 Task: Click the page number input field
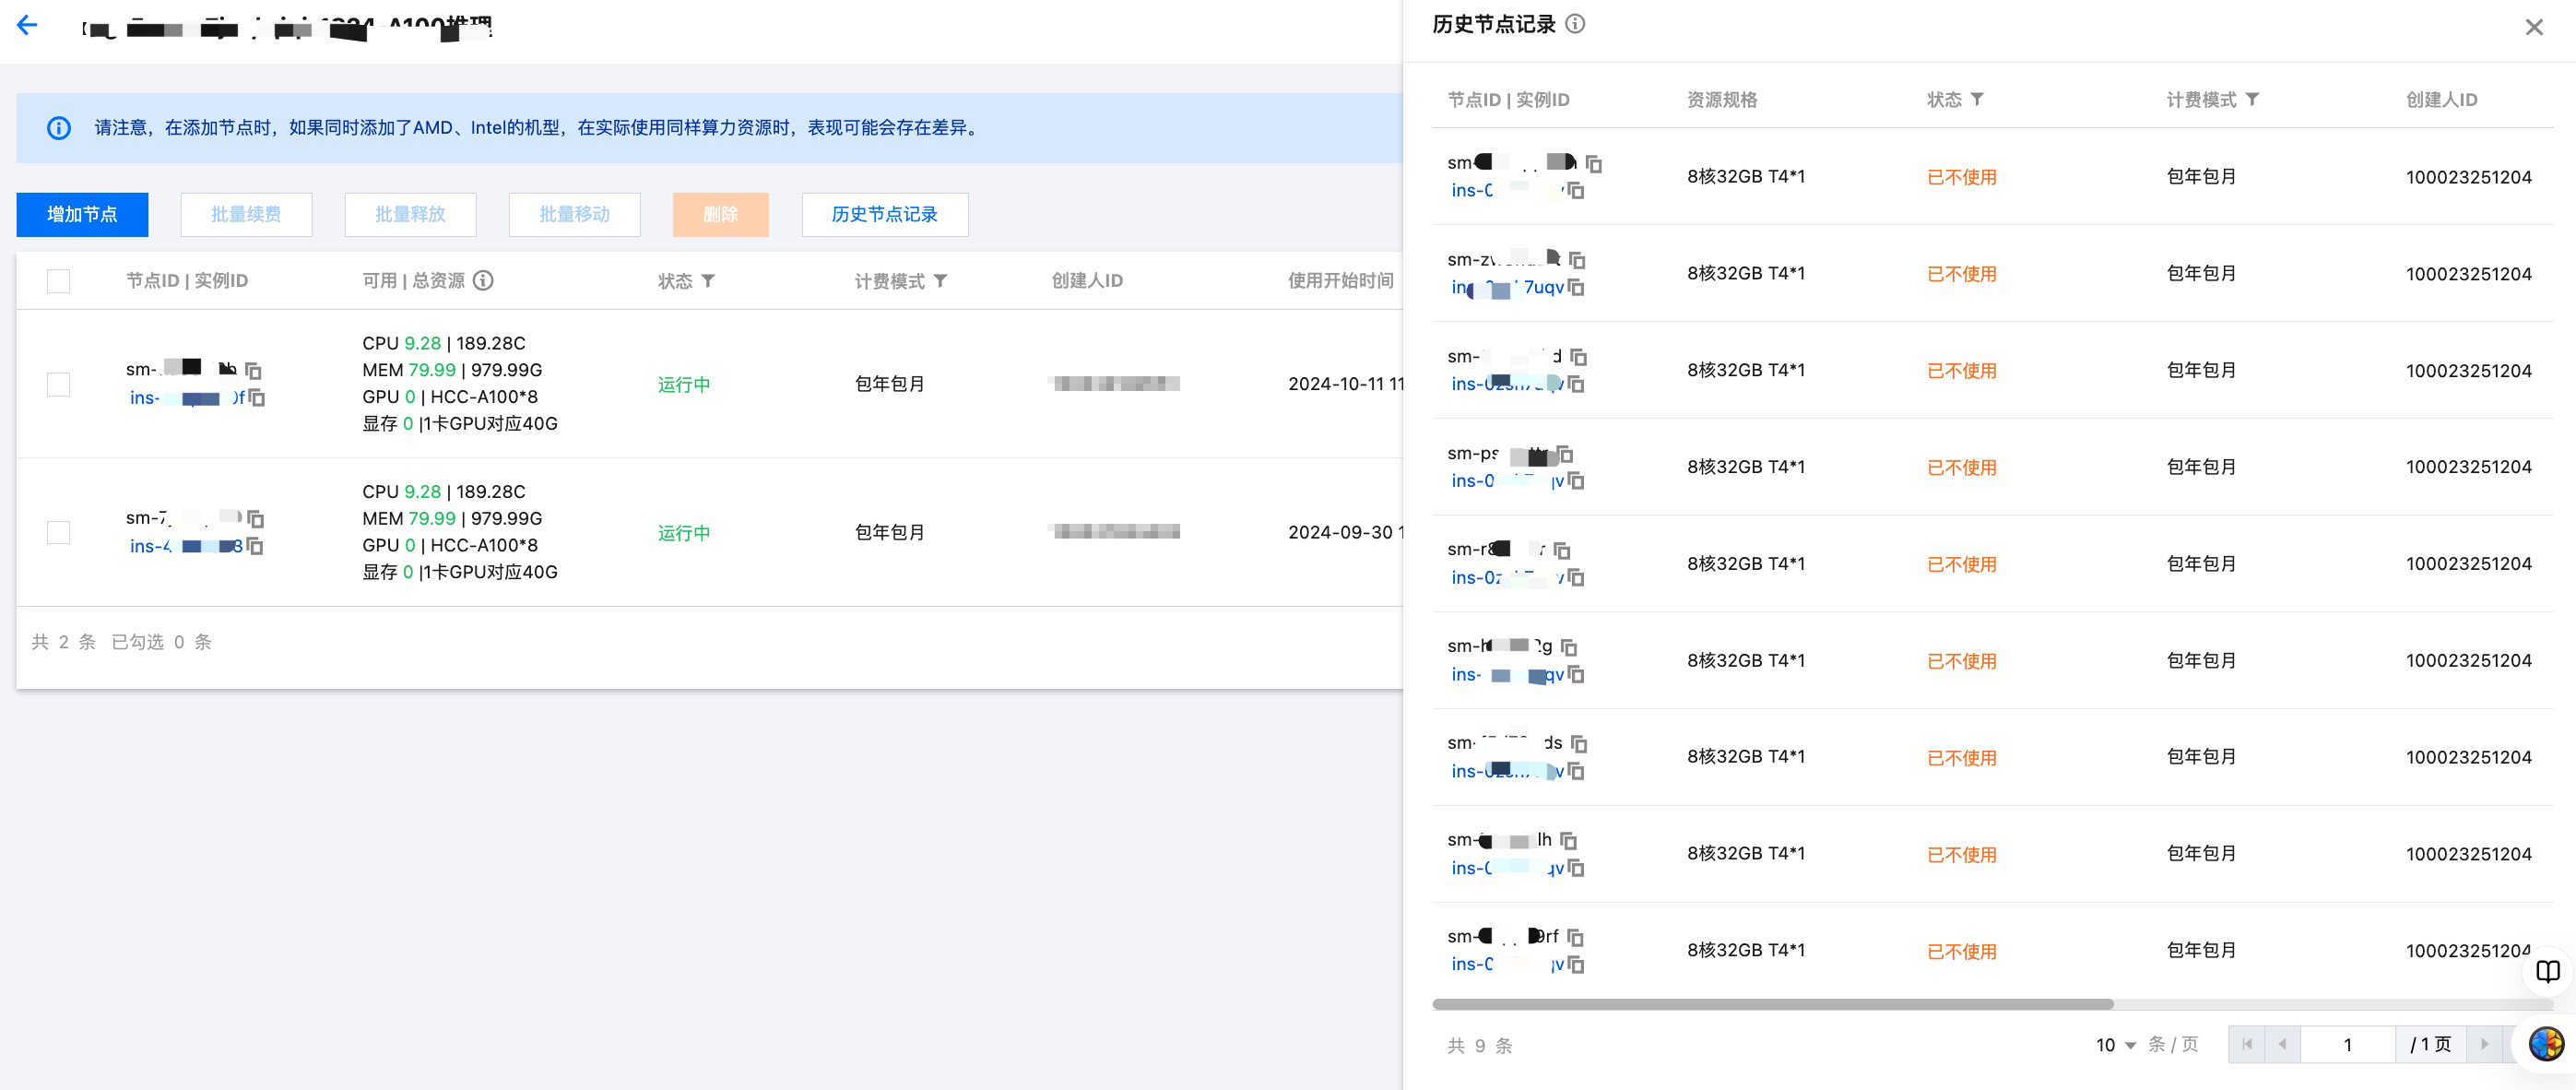tap(2347, 1045)
